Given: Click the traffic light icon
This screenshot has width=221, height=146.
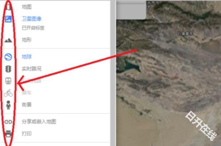Looking at the screenshot, I should 8,69.
